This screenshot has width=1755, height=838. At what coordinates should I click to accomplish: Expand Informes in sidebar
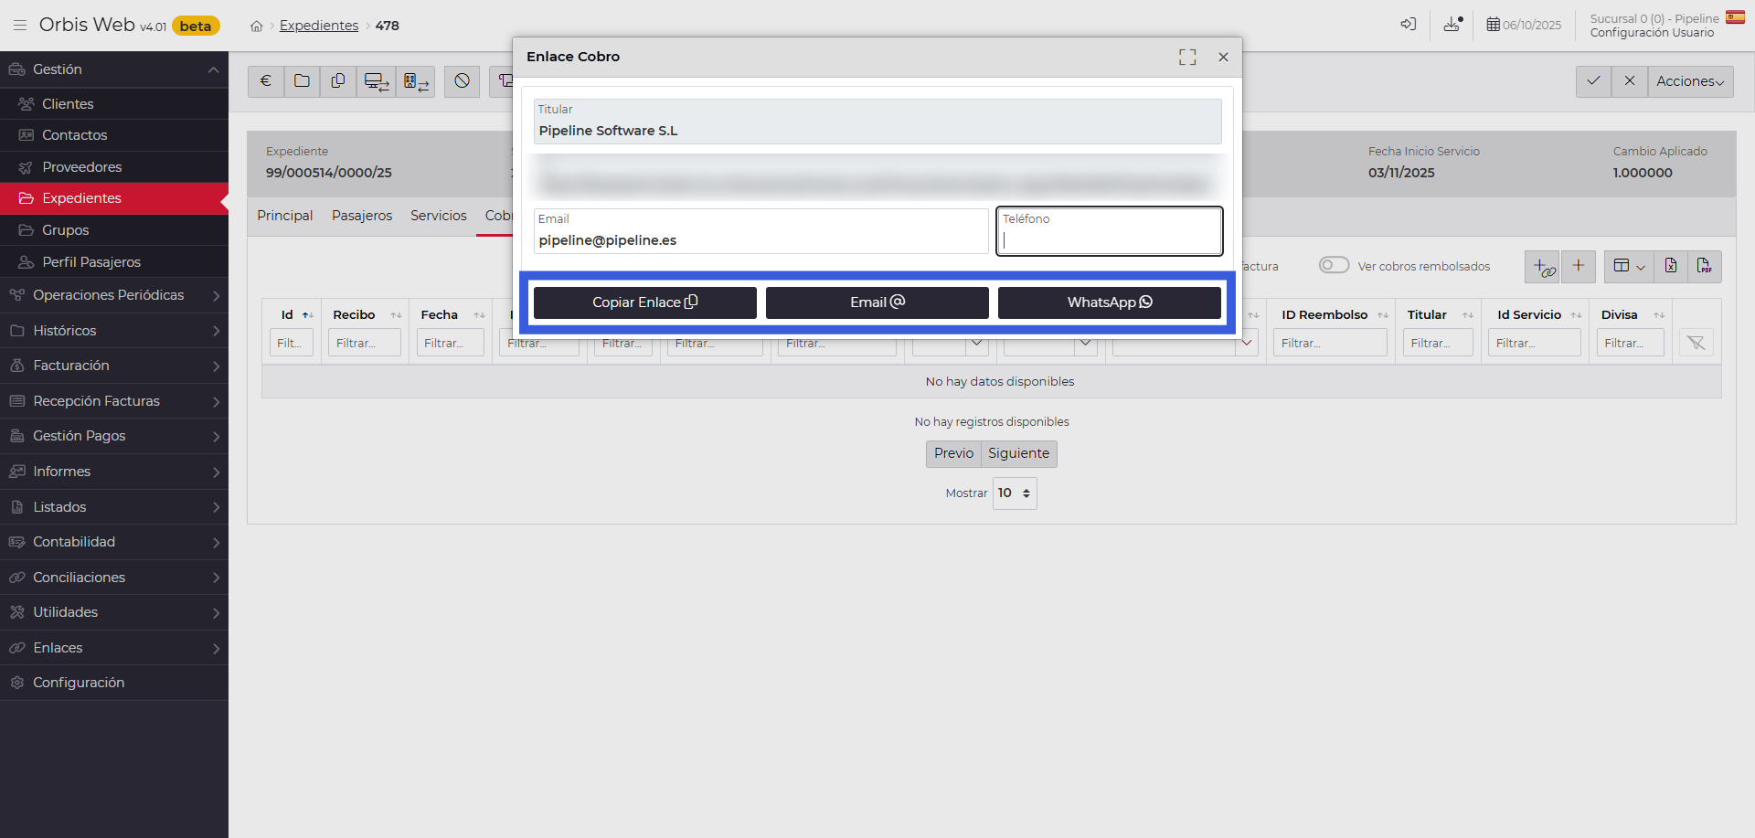[114, 472]
